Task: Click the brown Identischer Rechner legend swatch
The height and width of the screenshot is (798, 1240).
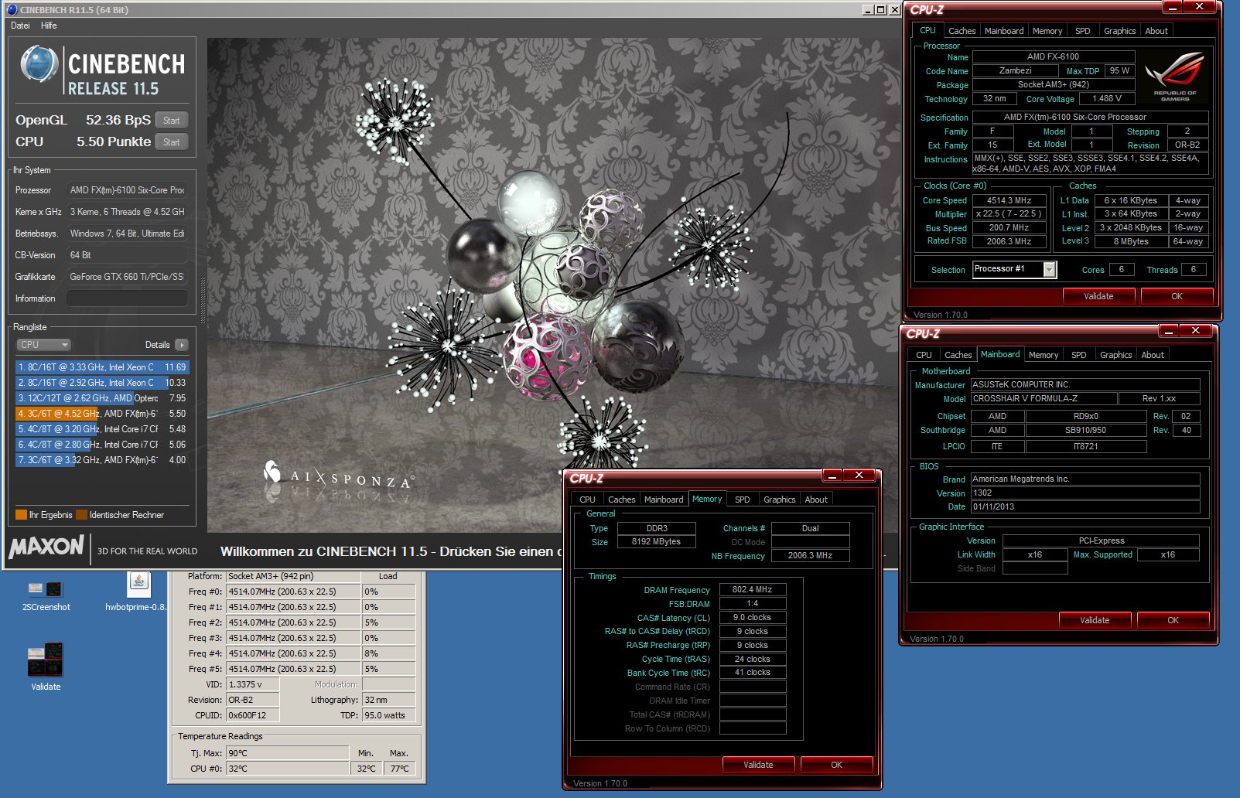Action: 81,515
